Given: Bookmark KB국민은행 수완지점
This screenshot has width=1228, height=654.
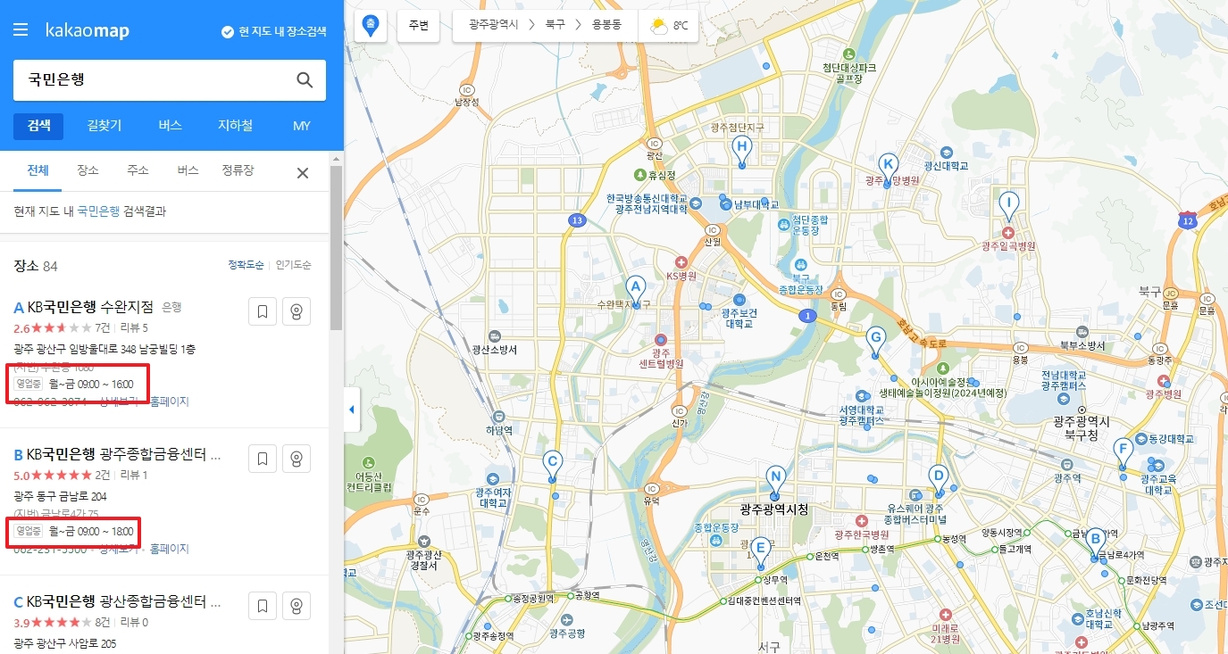Looking at the screenshot, I should point(263,311).
